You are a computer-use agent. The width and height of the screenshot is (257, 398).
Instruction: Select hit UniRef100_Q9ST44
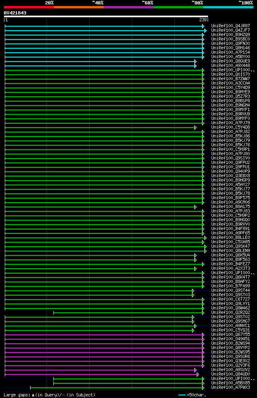[x=230, y=290]
